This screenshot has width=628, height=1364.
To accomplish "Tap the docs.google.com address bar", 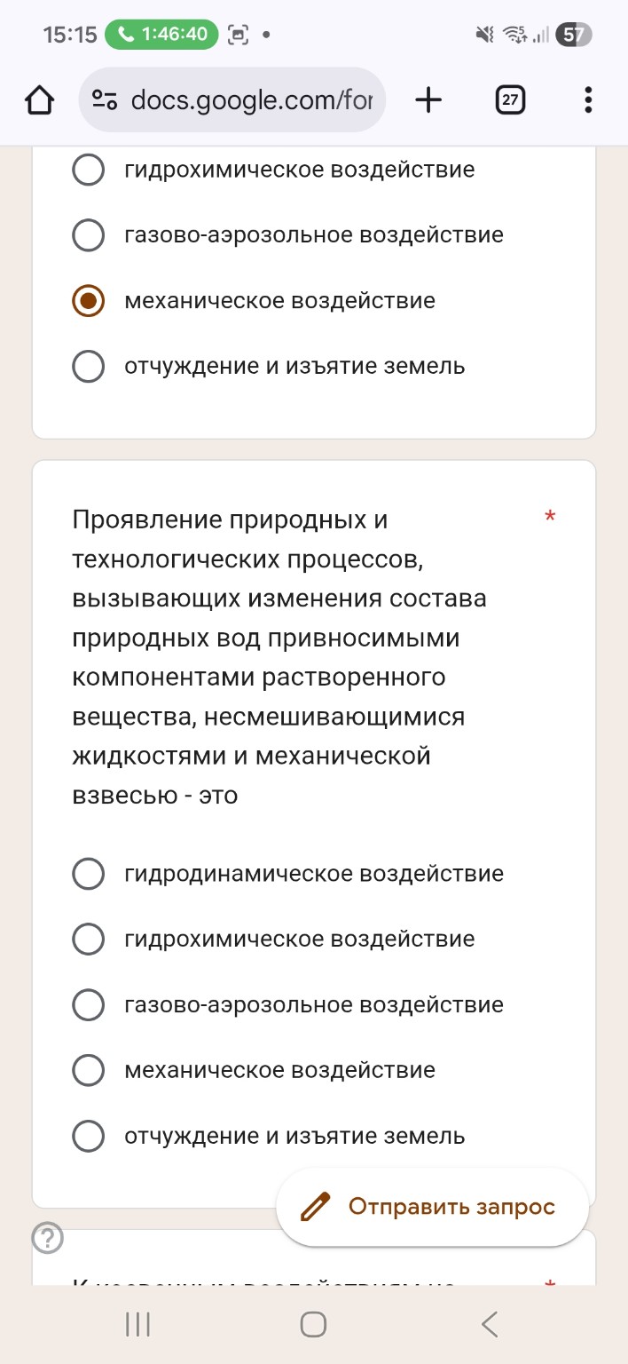I will tap(248, 99).
